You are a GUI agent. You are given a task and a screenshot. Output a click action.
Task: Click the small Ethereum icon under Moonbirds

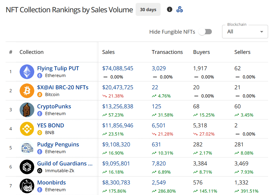coord(40,190)
